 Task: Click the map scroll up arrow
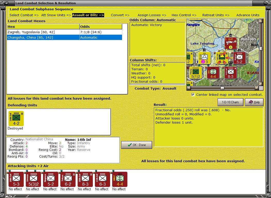click(261, 21)
